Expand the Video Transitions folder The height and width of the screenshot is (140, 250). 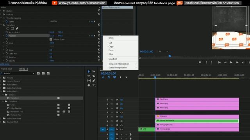pyautogui.click(x=1, y=119)
